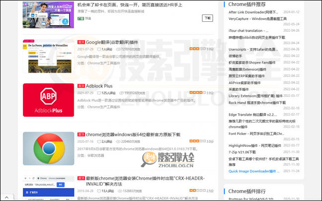Open Userscripts 支持Safari sidebar link
The height and width of the screenshot is (201, 322).
point(253,50)
